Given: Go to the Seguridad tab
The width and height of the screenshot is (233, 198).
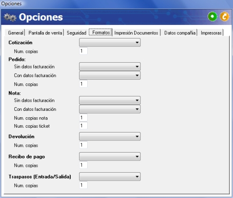Looking at the screenshot, I should (77, 33).
